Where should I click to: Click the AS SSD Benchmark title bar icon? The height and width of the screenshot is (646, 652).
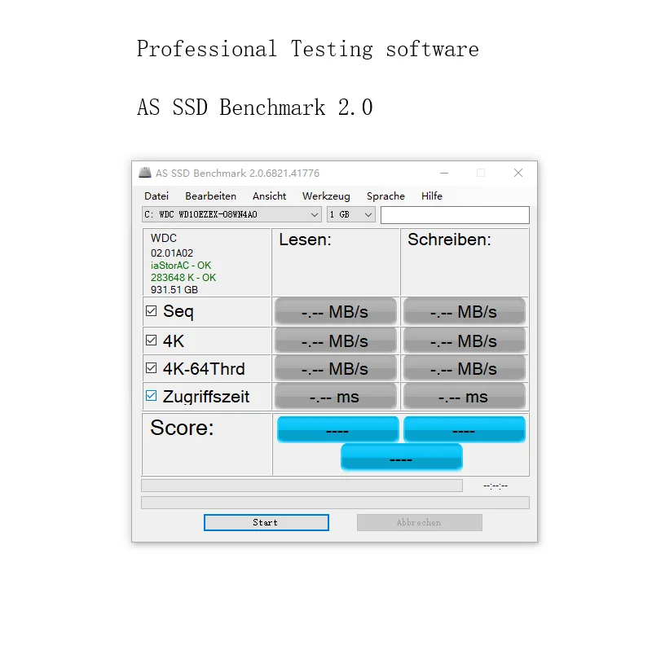145,173
